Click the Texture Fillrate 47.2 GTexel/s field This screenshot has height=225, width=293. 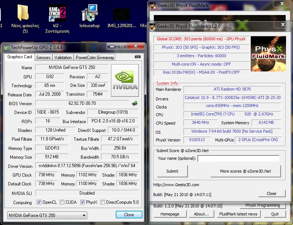[120, 139]
